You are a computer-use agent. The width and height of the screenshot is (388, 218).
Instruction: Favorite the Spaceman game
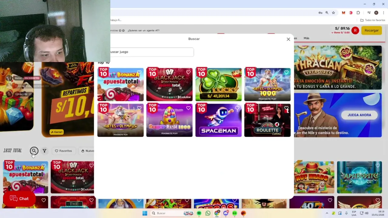(x=237, y=108)
